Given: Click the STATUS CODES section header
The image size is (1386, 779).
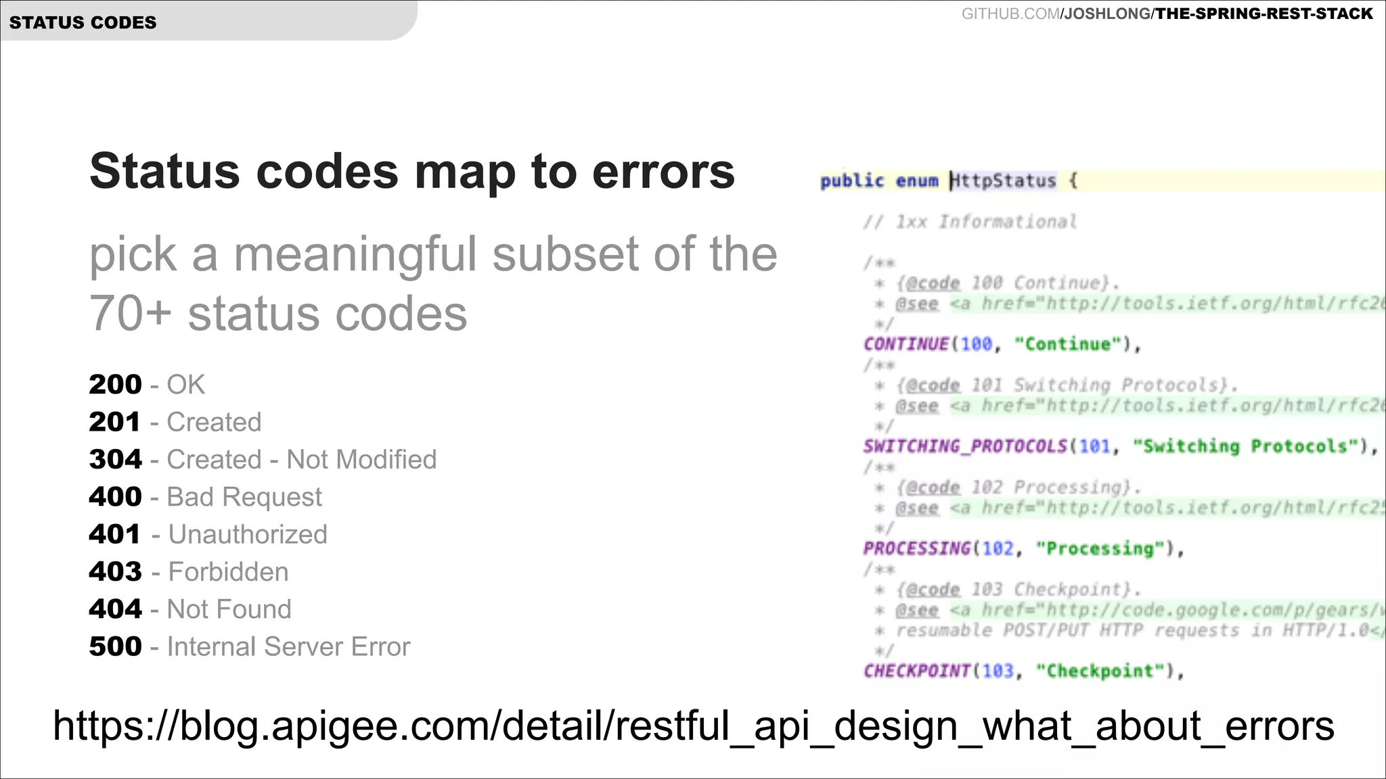Looking at the screenshot, I should coord(83,22).
